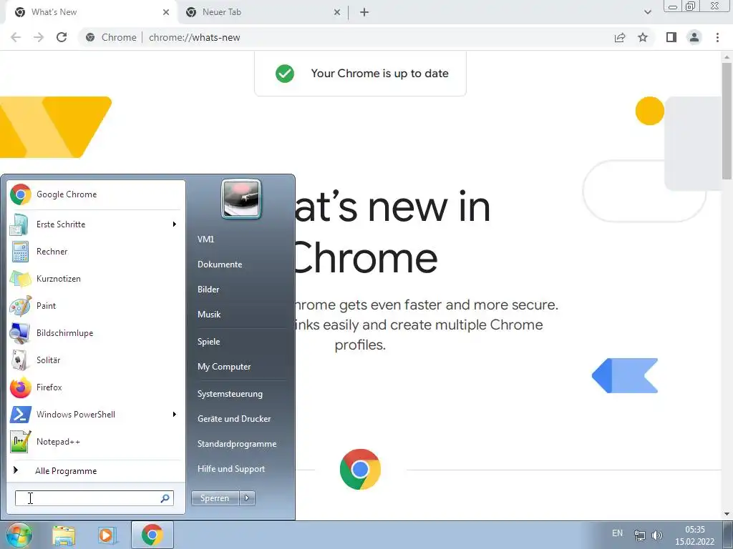733x549 pixels.
Task: Open Windows PowerShell entry
Action: pos(95,414)
